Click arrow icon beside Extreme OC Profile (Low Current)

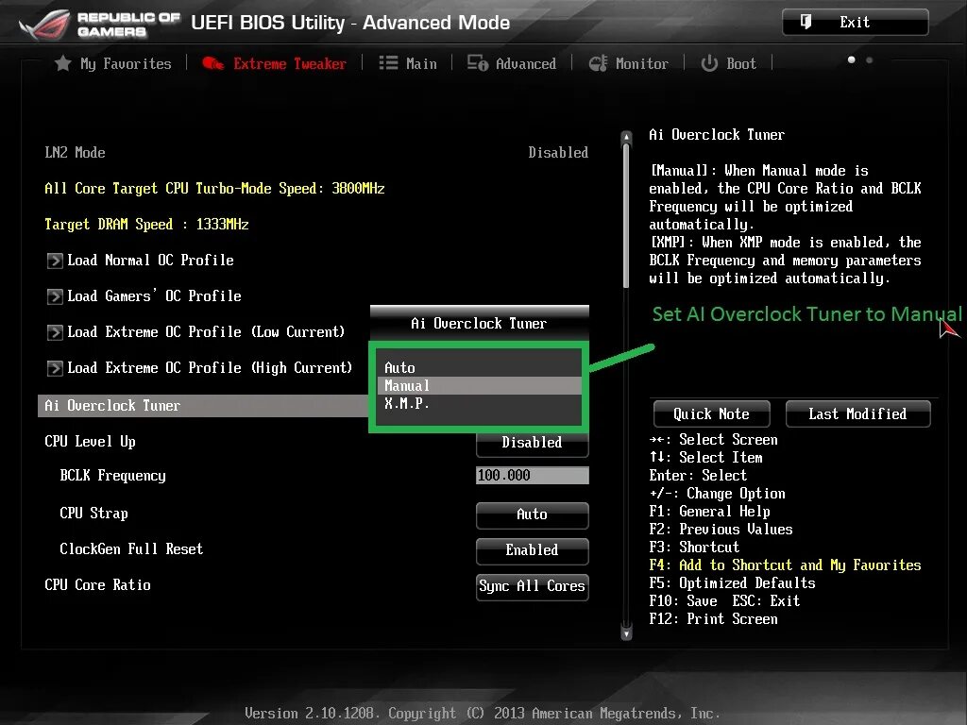tap(54, 332)
